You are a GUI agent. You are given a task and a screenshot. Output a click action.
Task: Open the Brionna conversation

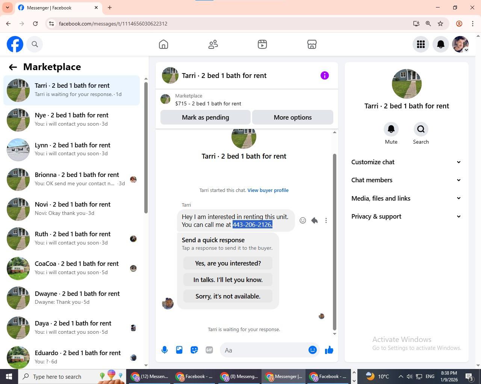pyautogui.click(x=71, y=179)
